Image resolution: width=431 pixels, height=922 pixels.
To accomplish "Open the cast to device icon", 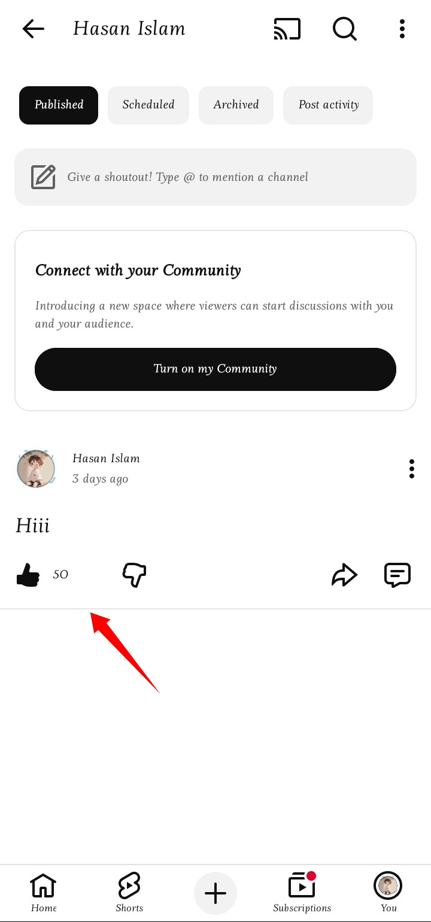I will [x=287, y=29].
